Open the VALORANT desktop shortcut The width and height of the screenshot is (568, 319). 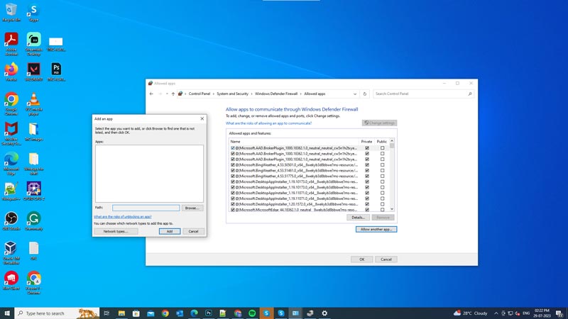(x=33, y=72)
